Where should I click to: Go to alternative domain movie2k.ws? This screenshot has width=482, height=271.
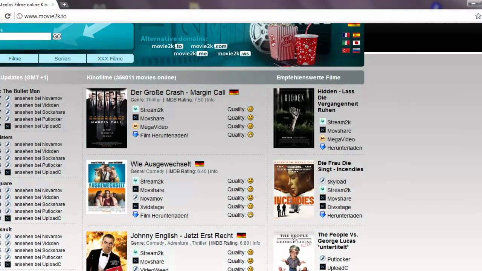234,53
